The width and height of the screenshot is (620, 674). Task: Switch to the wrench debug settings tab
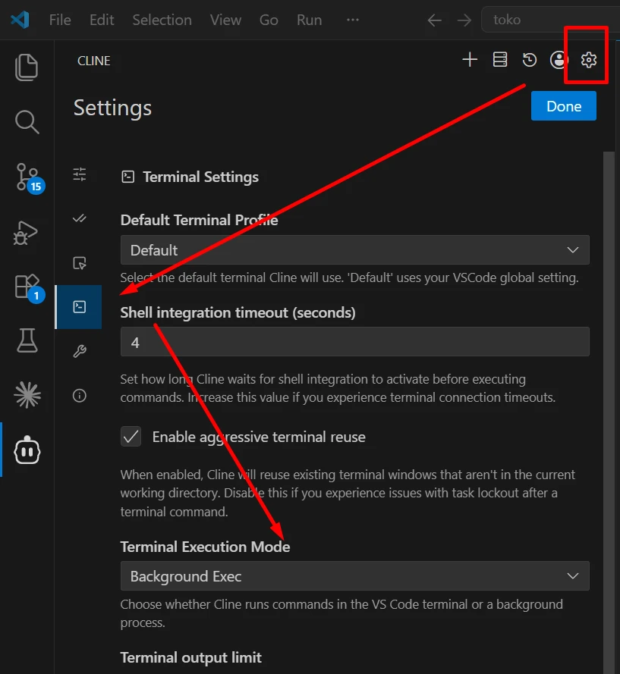pyautogui.click(x=80, y=351)
